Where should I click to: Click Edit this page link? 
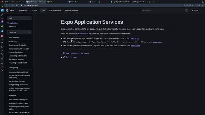pyautogui.click(x=71, y=57)
